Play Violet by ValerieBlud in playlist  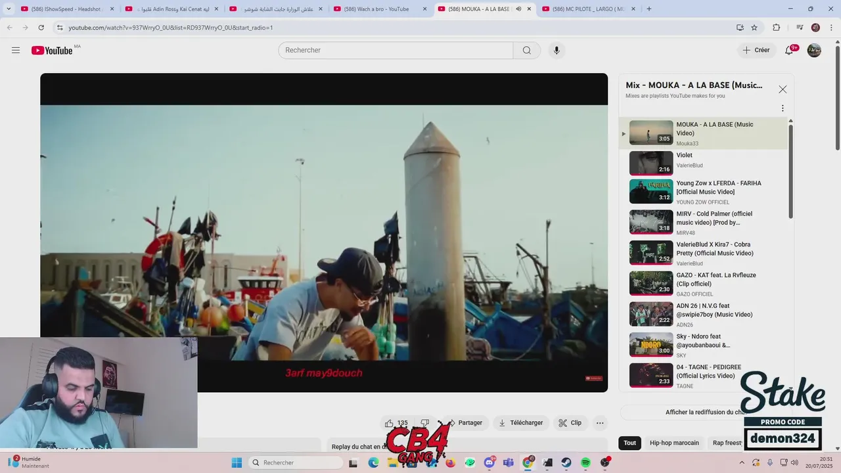pos(703,163)
